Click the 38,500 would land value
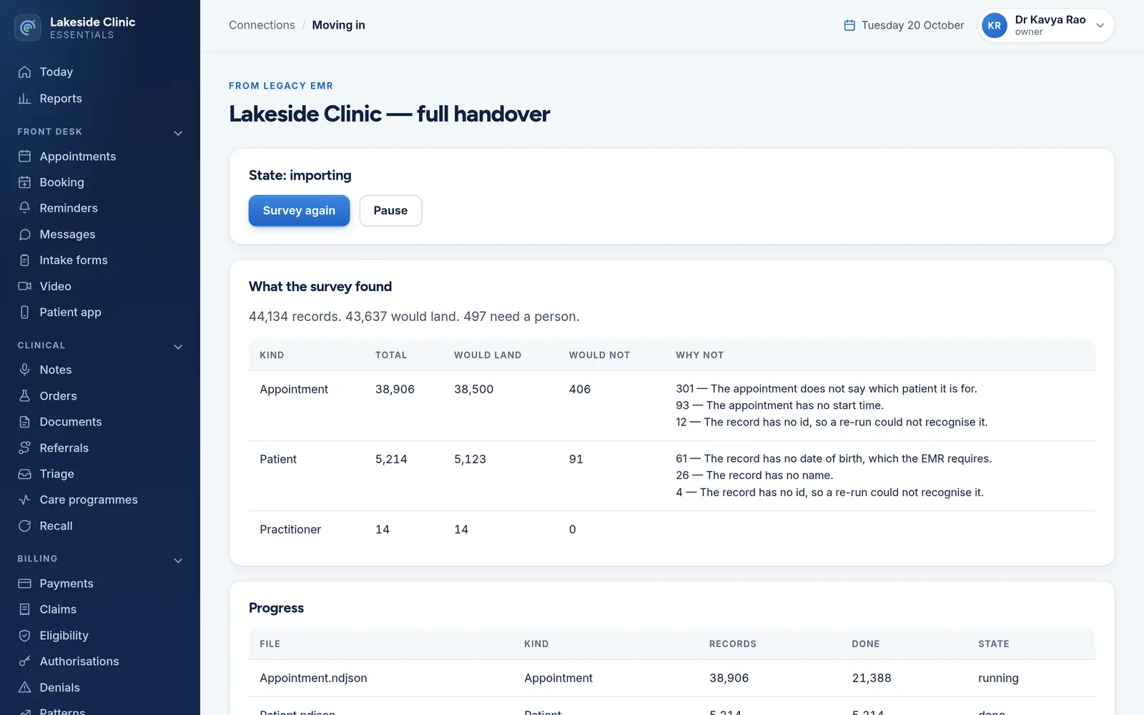Image resolution: width=1144 pixels, height=715 pixels. [473, 389]
